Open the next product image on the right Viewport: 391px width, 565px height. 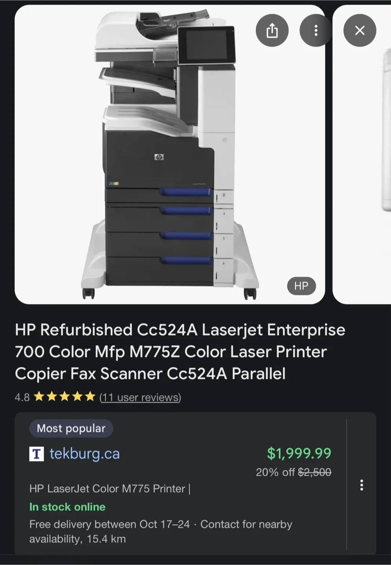[362, 155]
